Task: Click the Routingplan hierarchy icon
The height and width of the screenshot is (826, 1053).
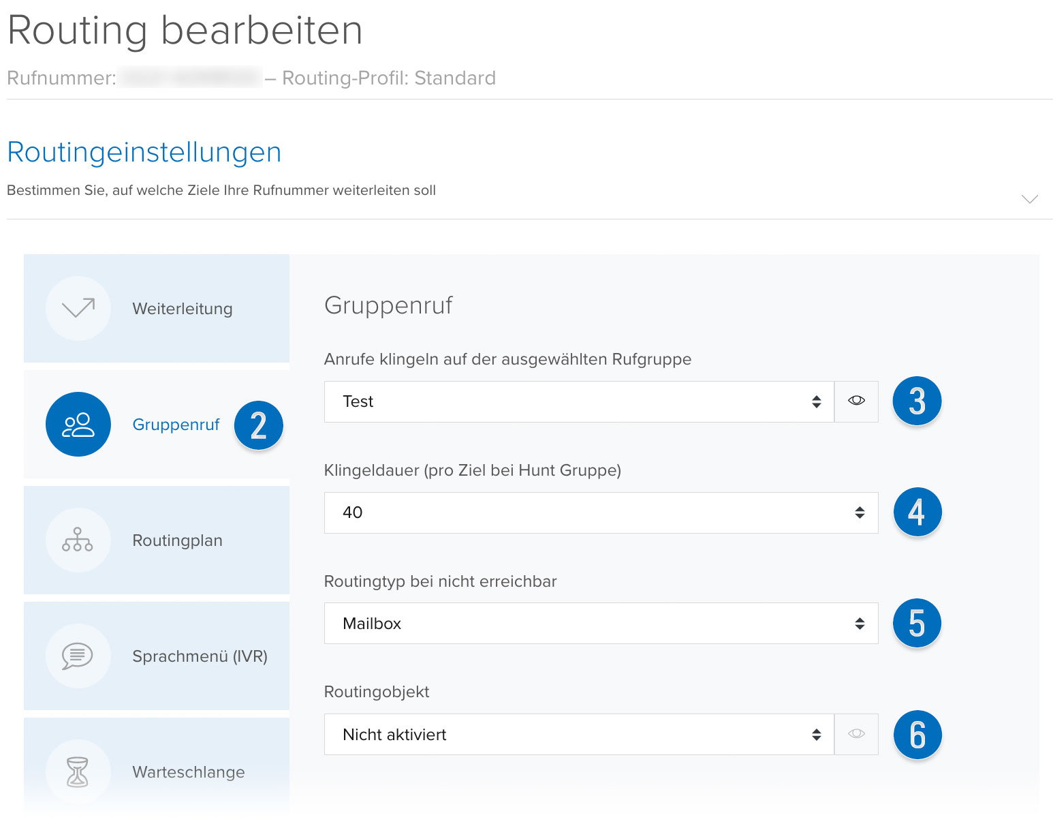Action: tap(78, 540)
